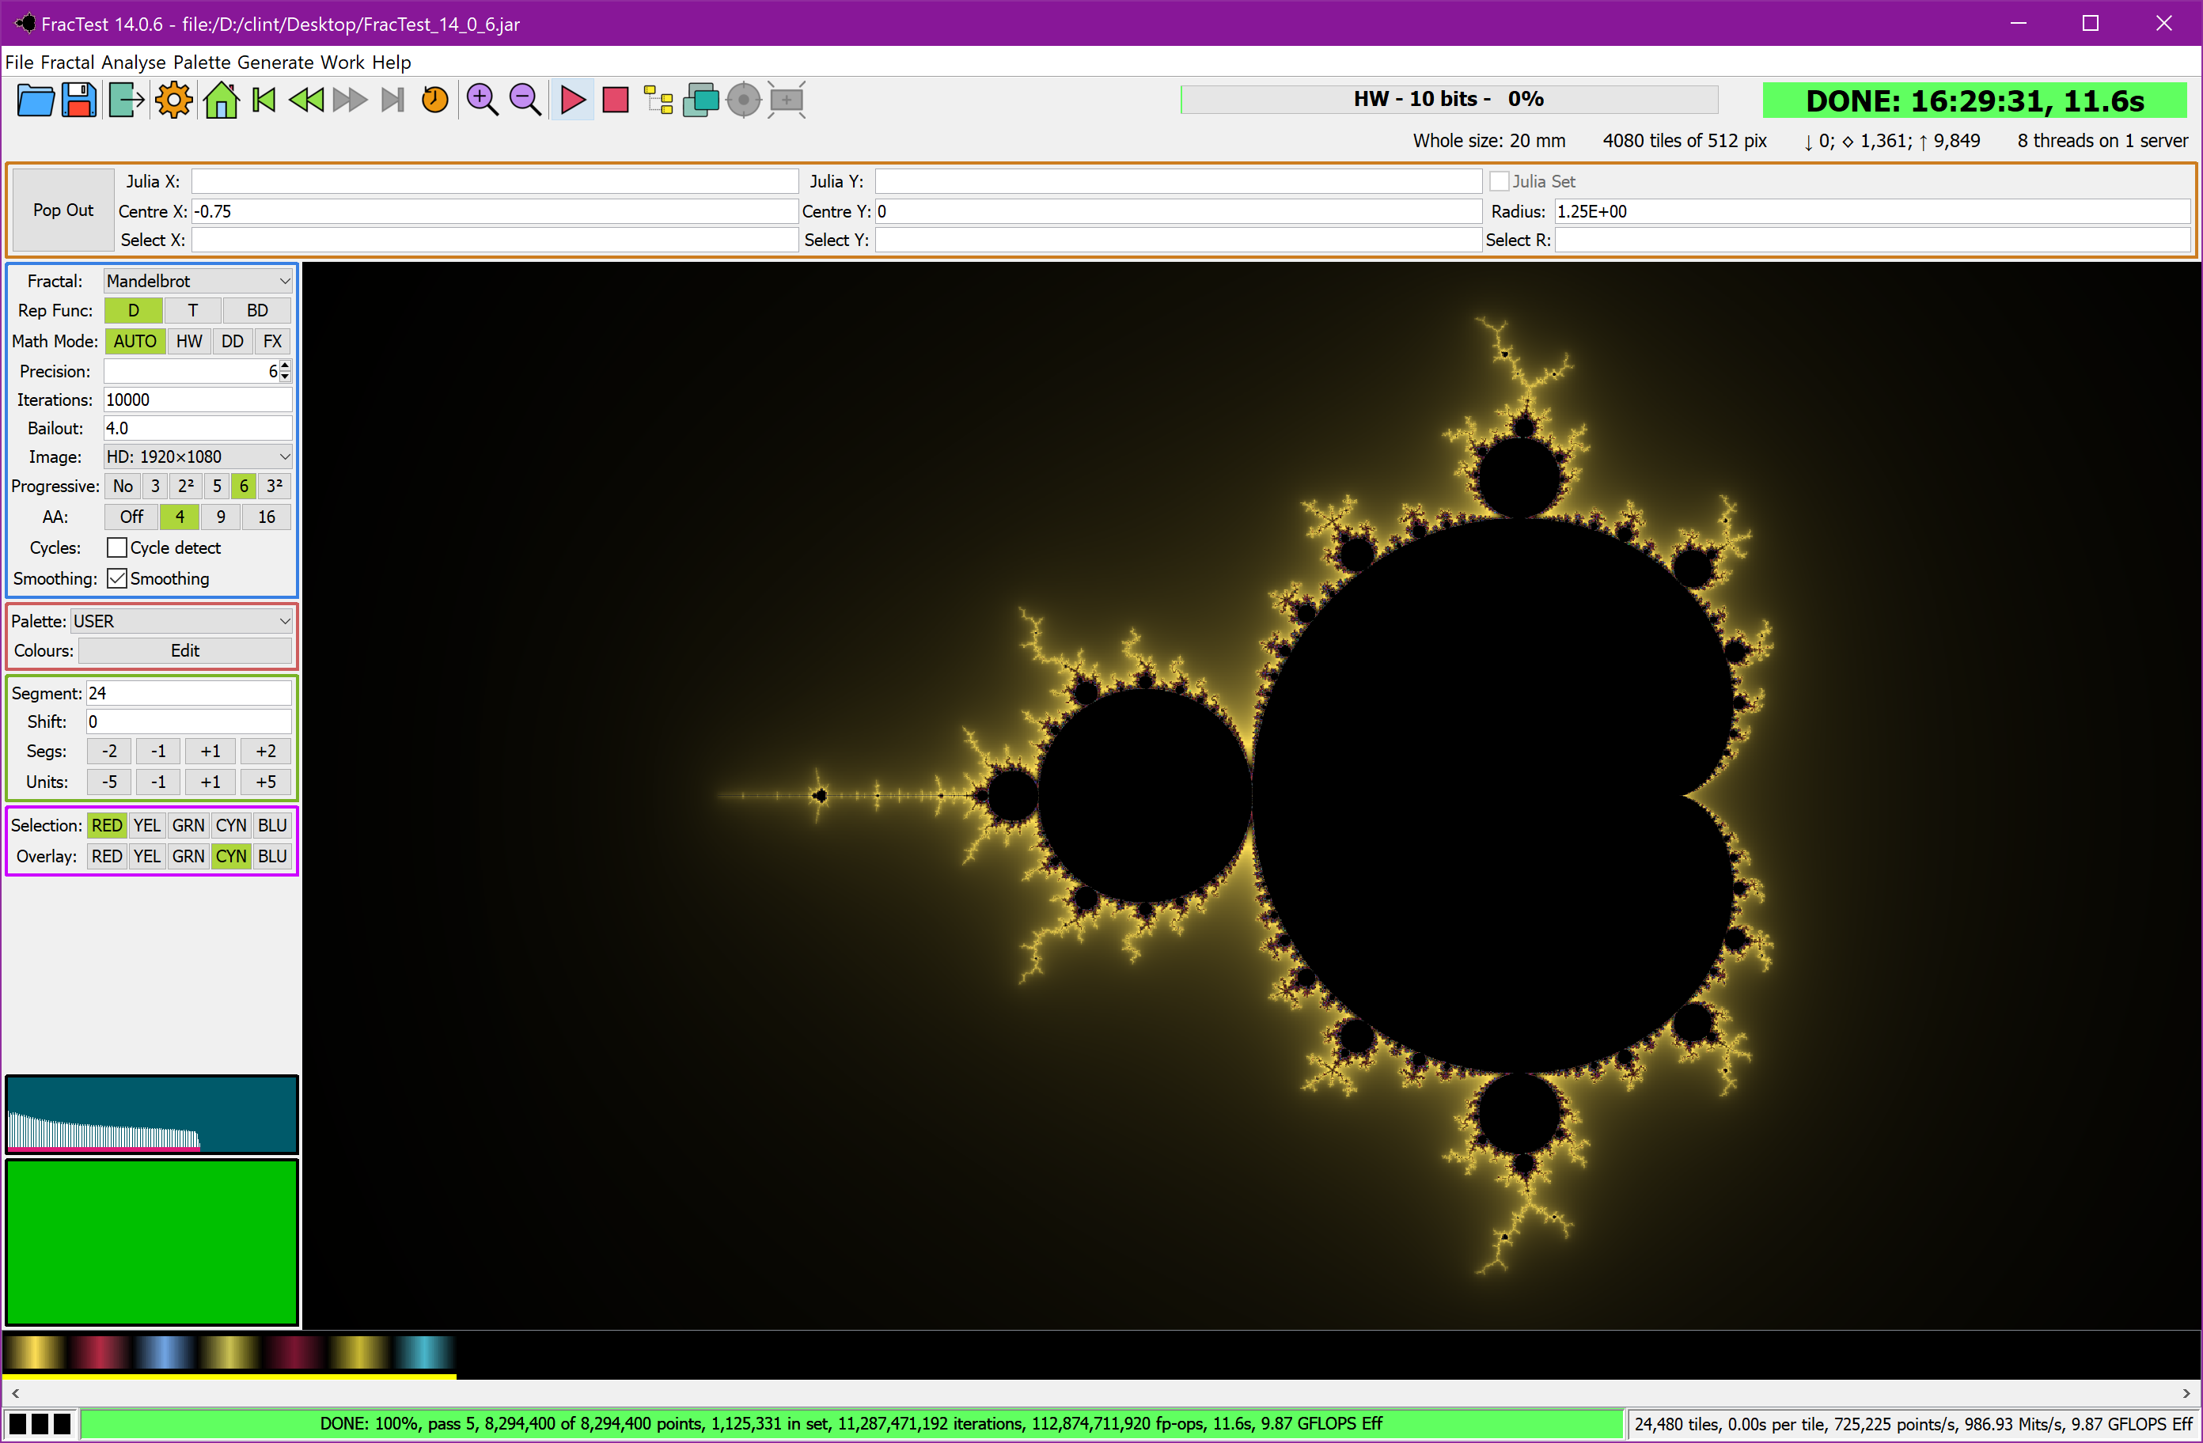Click the zoom in magnifier icon

[482, 100]
